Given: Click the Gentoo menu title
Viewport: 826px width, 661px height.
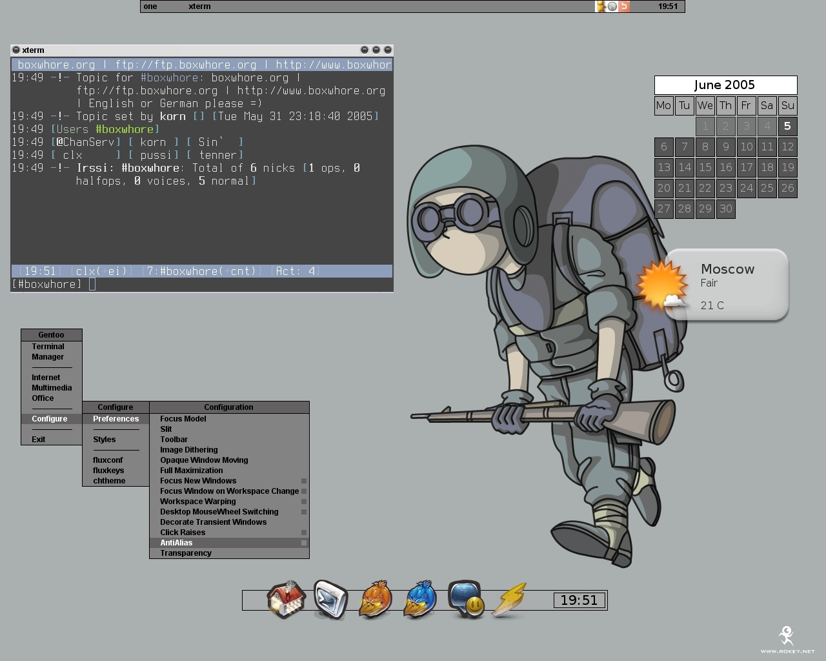Looking at the screenshot, I should 52,335.
